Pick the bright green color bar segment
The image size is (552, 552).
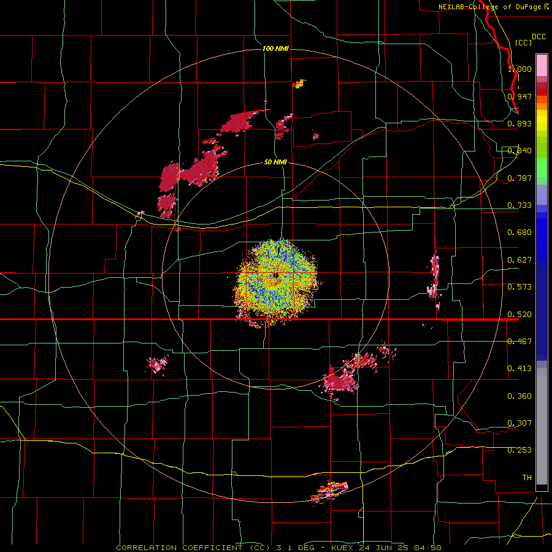click(542, 169)
